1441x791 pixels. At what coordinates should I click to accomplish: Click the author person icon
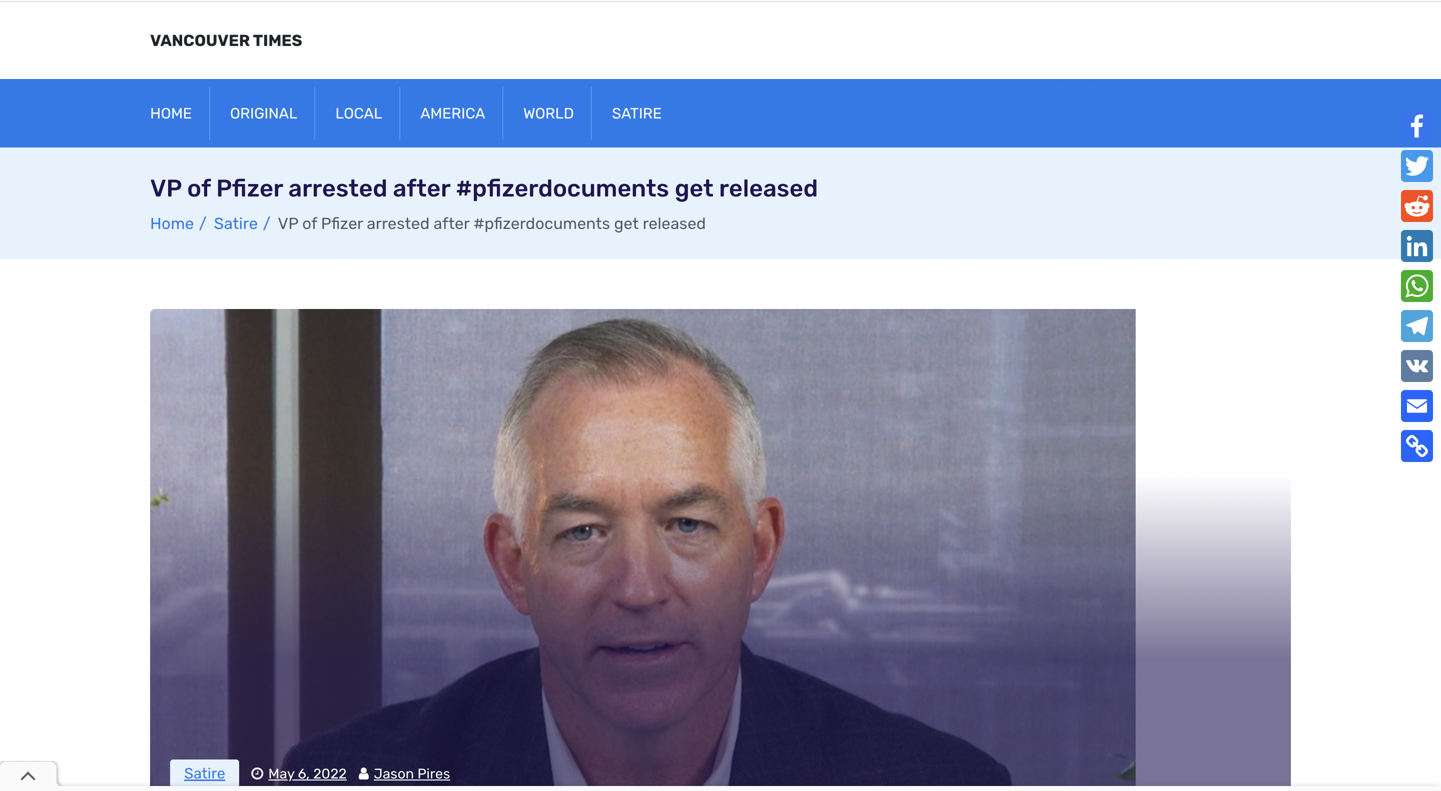364,773
